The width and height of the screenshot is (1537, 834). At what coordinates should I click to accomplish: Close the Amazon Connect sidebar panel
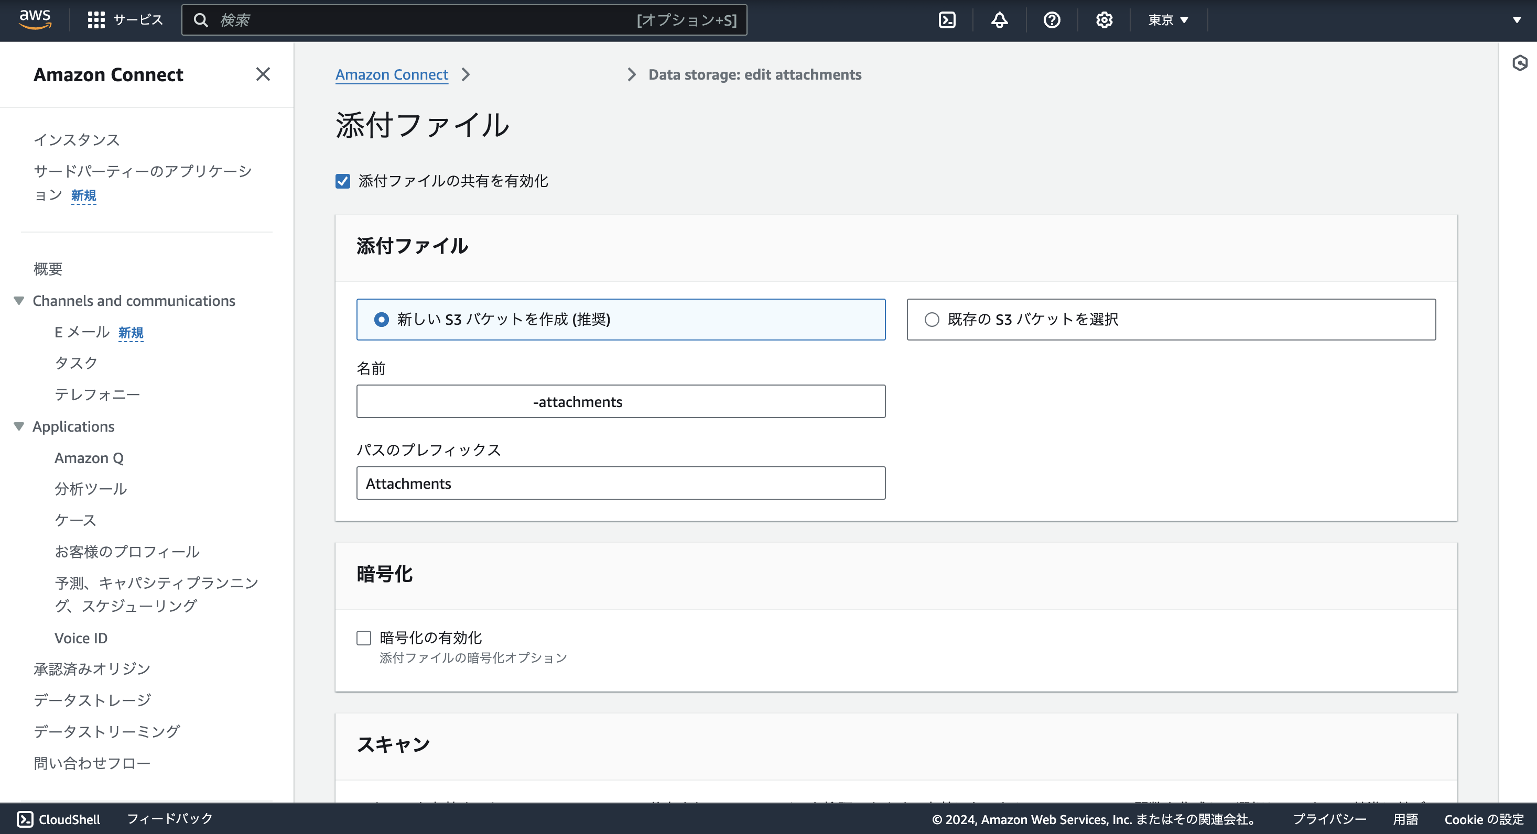point(263,74)
